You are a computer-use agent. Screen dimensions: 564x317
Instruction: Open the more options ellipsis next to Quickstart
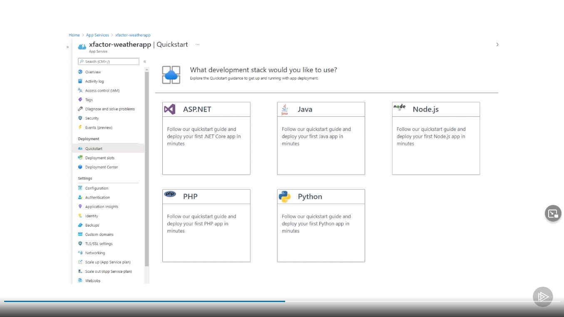click(197, 44)
